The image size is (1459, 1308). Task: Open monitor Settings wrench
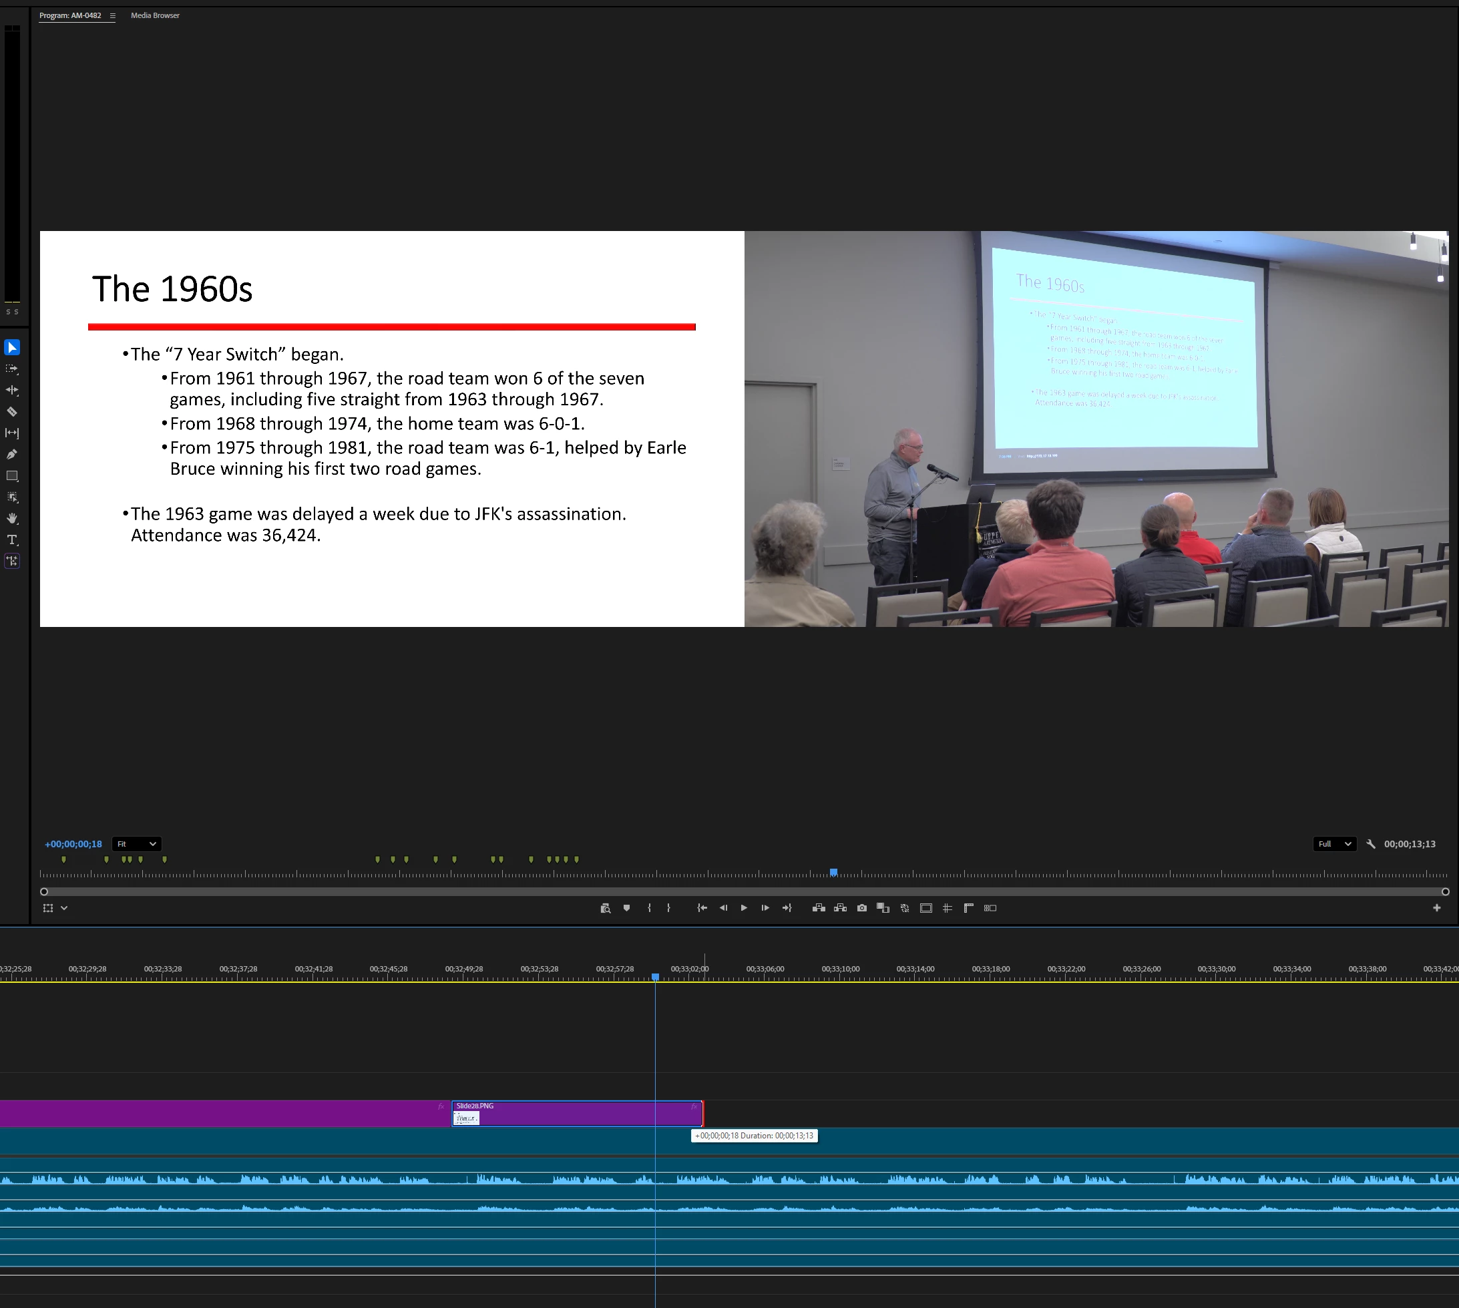click(1371, 844)
